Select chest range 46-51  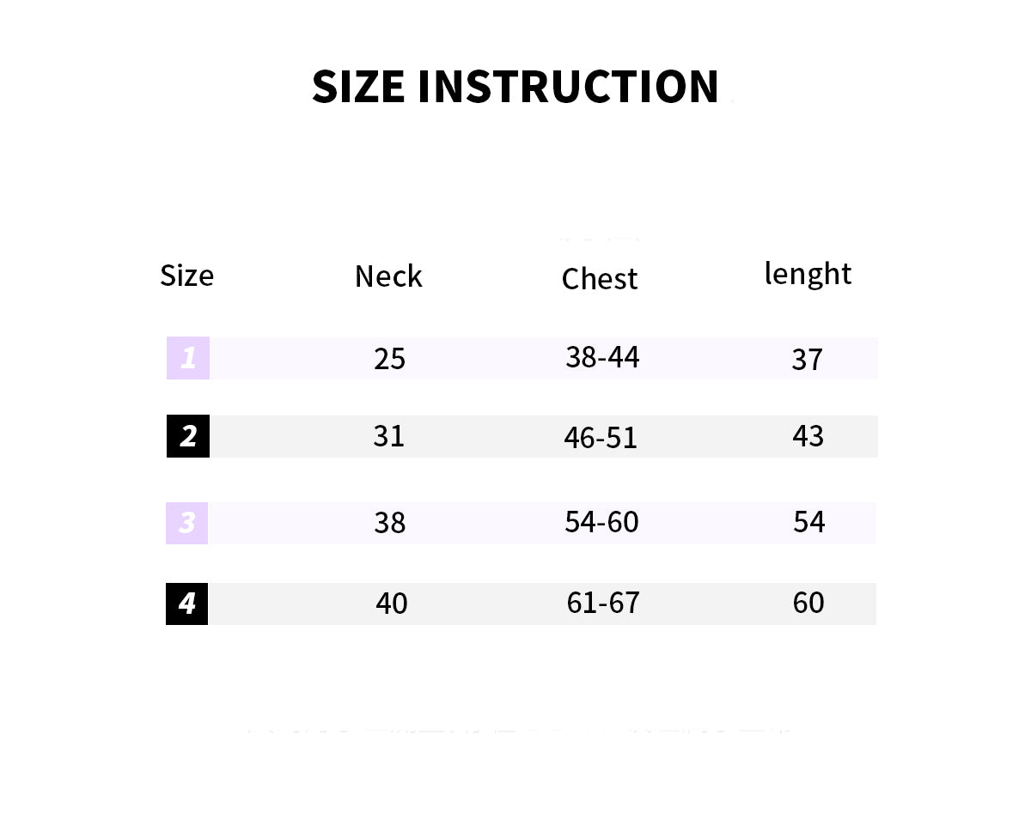(601, 438)
